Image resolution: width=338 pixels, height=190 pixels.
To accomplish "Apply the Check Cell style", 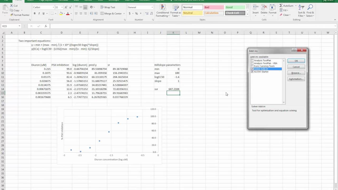I will tap(235, 13).
